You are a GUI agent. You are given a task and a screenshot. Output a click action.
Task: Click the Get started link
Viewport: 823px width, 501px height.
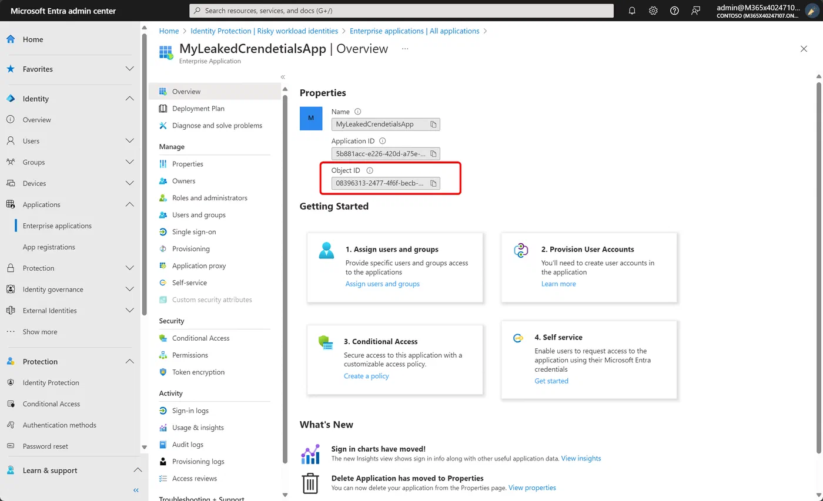point(551,381)
